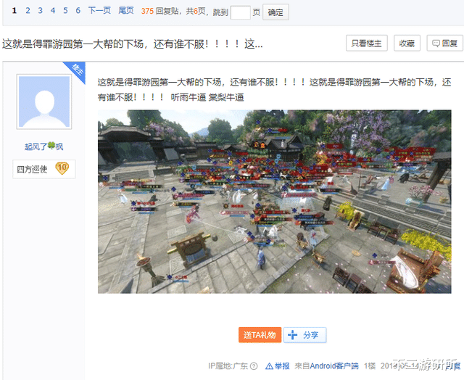Click the 来自Android客户端 link

pyautogui.click(x=326, y=366)
